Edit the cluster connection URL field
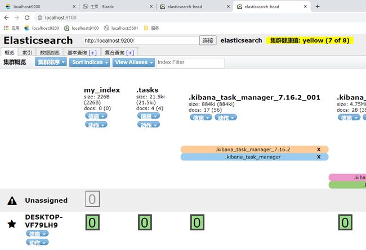The image size is (366, 250). (x=141, y=40)
